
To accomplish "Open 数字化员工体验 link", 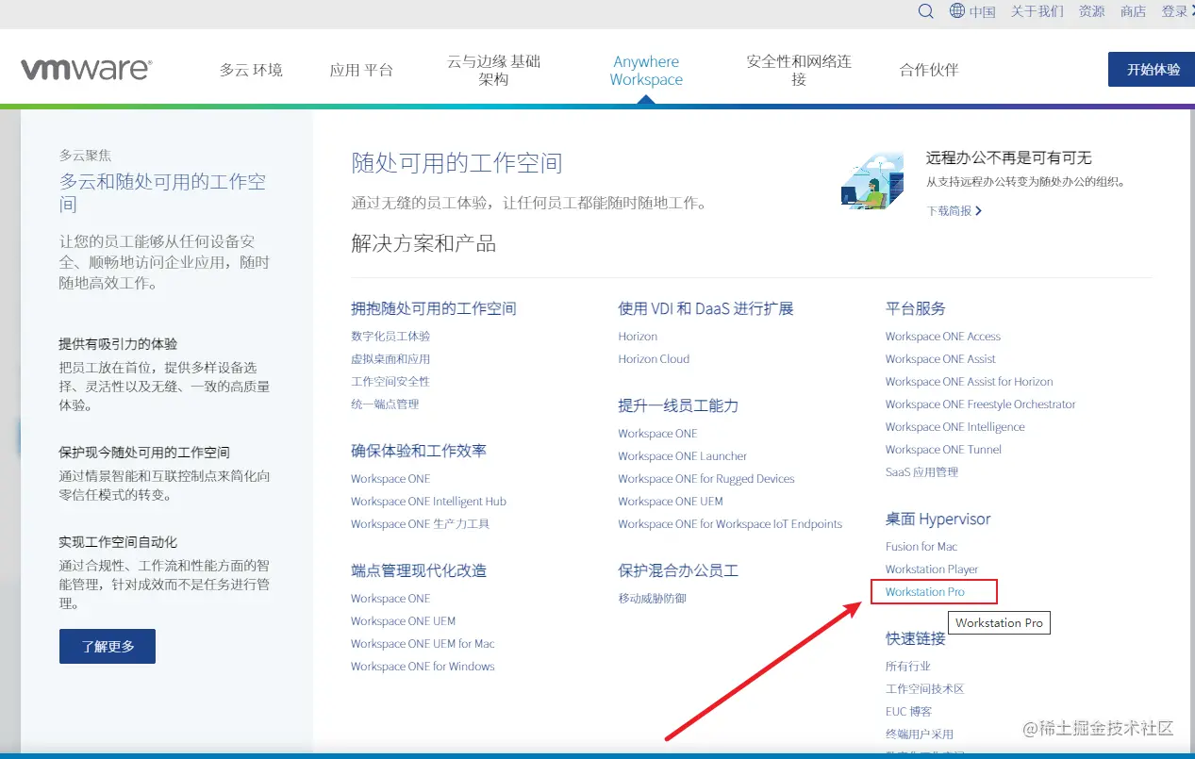I will pyautogui.click(x=390, y=337).
